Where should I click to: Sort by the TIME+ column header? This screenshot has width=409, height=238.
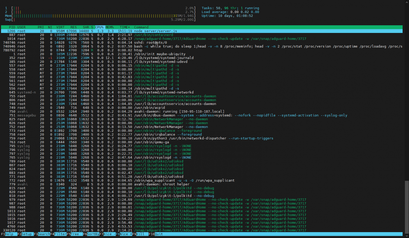125,27
